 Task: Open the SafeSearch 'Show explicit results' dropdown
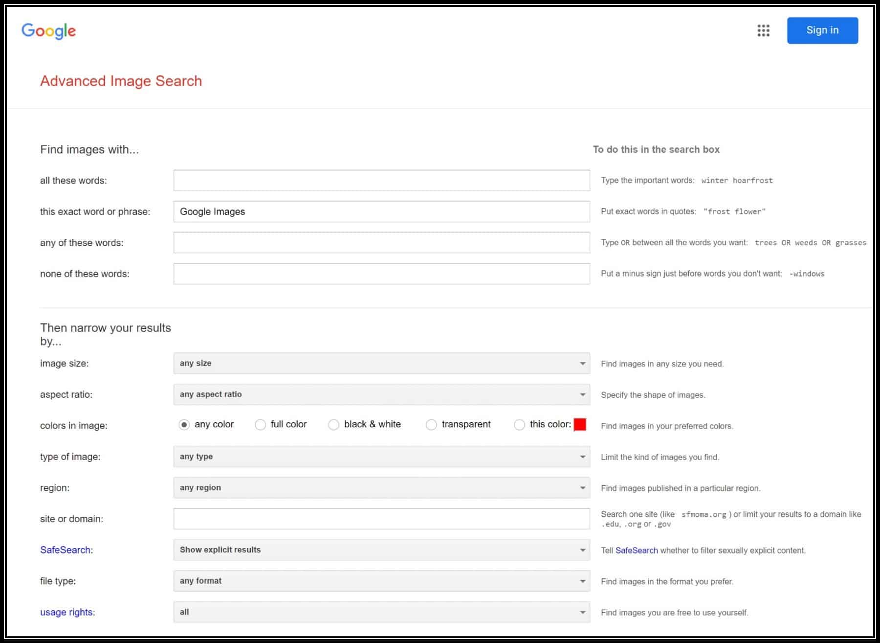coord(381,550)
